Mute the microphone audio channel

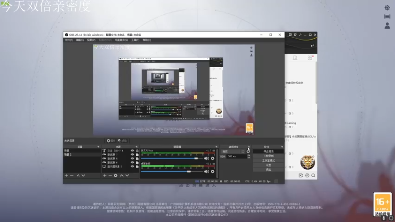tap(206, 158)
